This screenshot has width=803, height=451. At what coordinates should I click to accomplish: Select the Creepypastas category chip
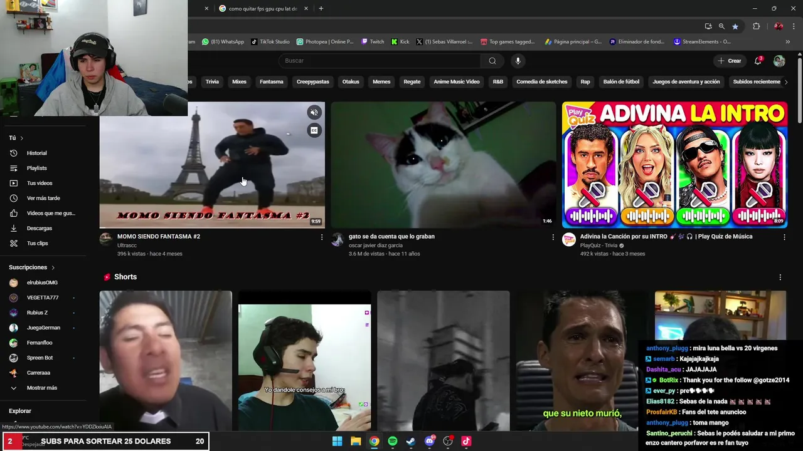312,82
